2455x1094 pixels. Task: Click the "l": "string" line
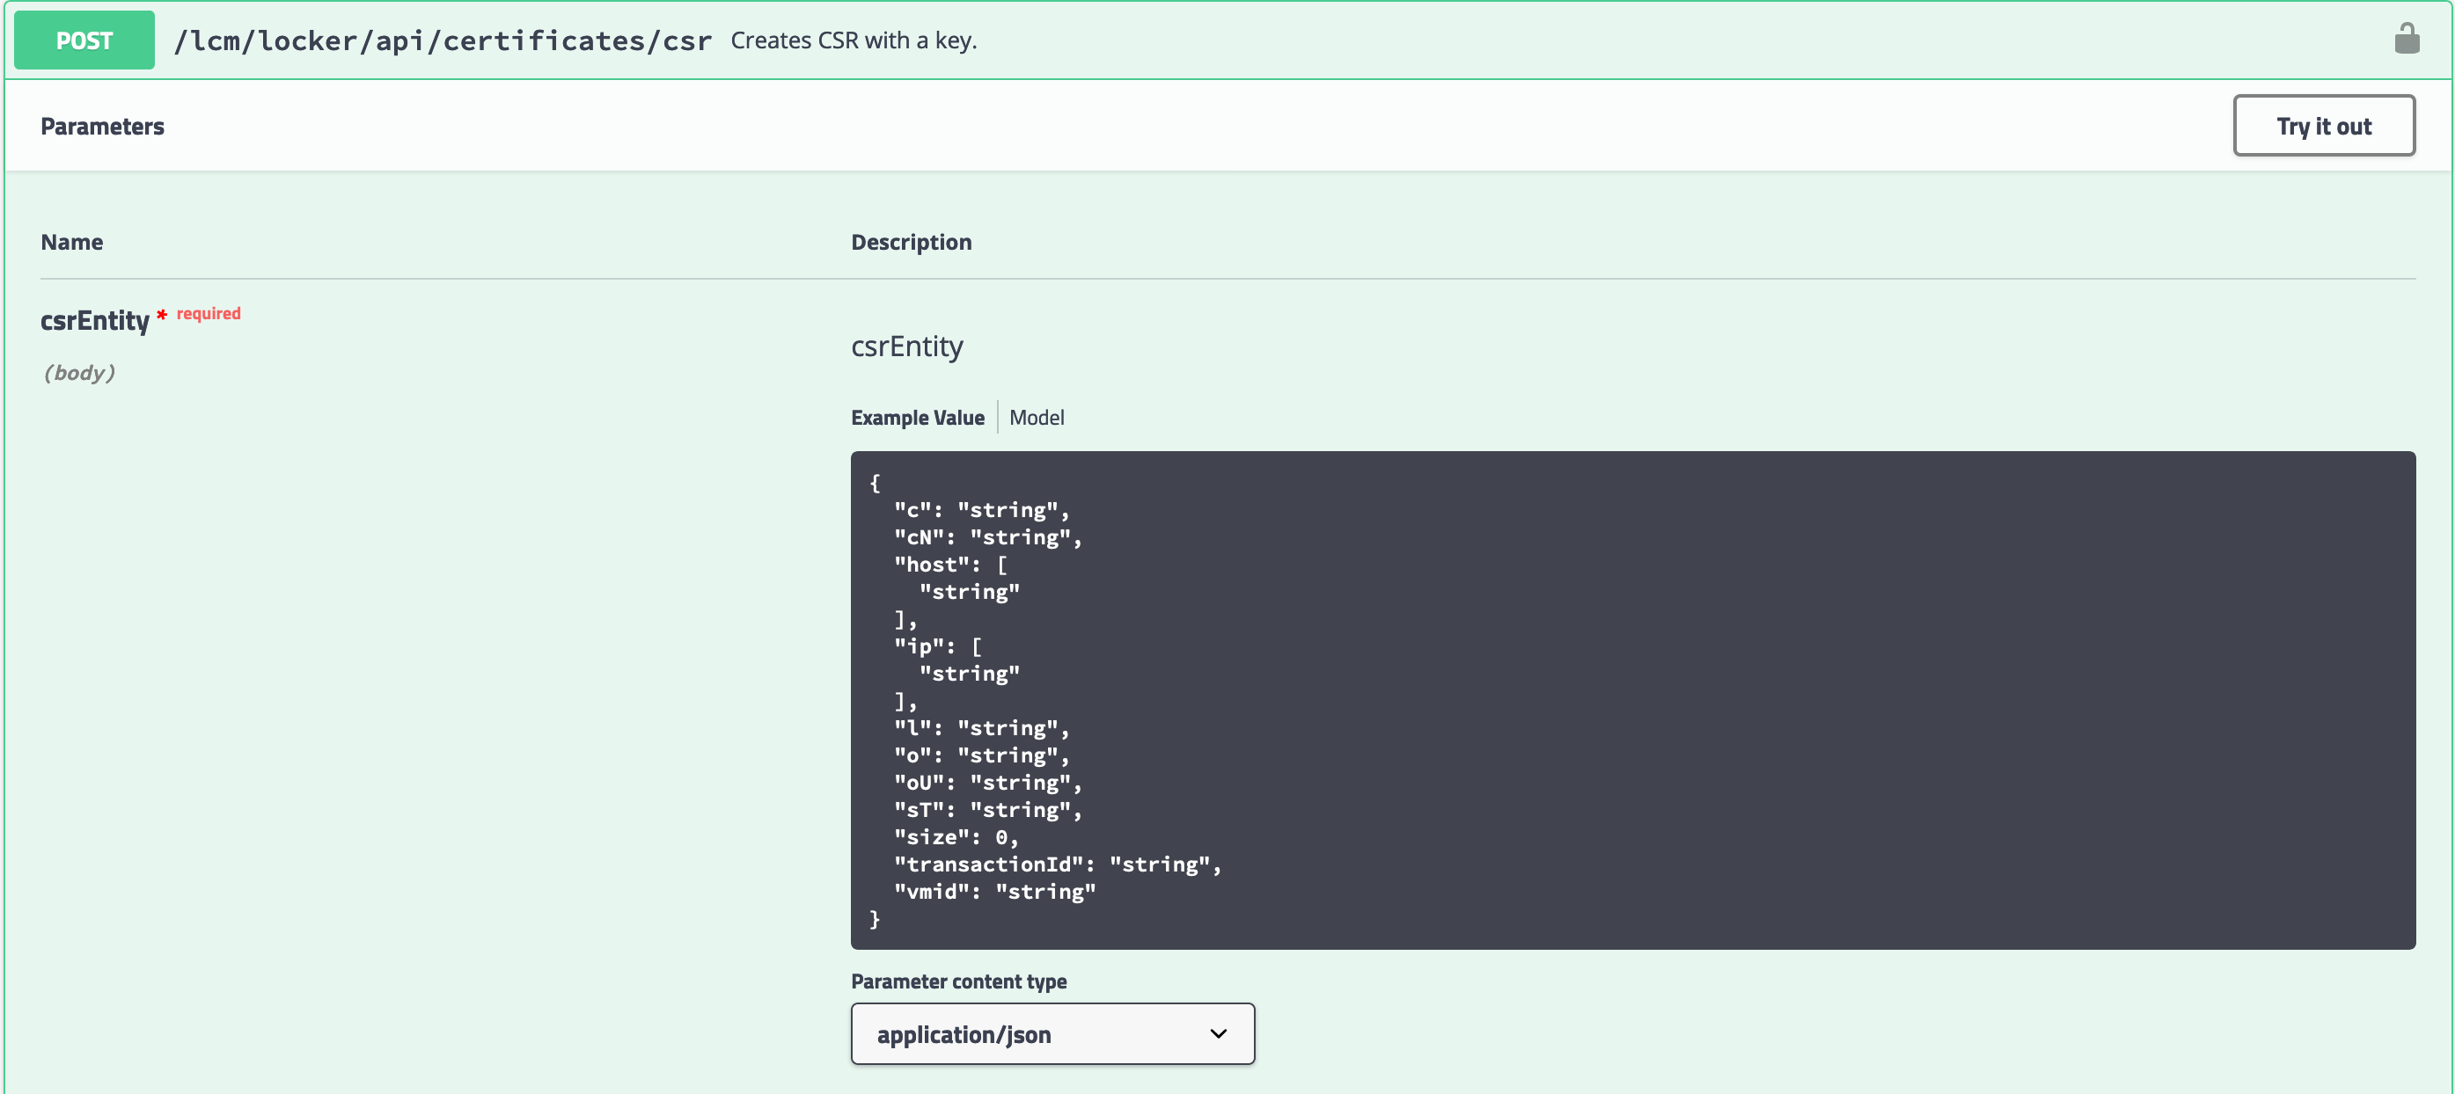[982, 727]
